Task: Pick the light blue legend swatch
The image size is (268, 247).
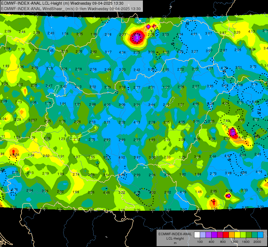Action: coord(260,235)
